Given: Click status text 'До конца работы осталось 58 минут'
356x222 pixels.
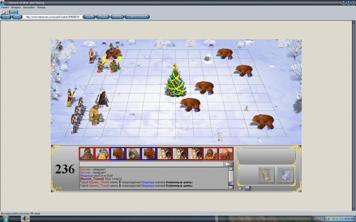Looking at the screenshot, I should pos(20,214).
